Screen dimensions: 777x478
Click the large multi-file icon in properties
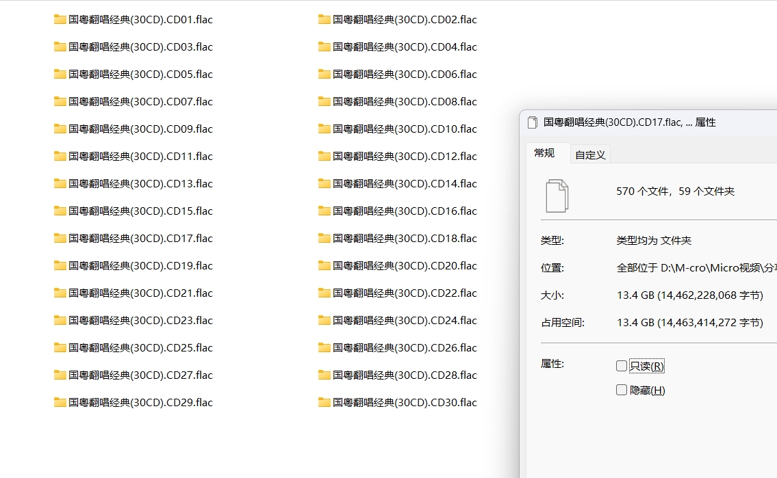coord(557,196)
